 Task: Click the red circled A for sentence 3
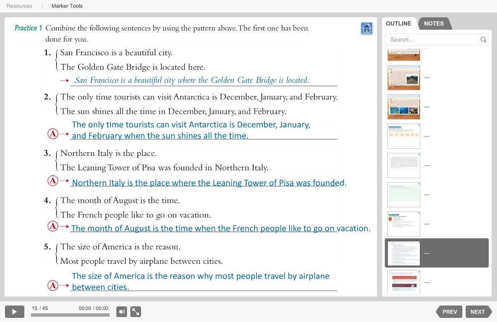[53, 181]
